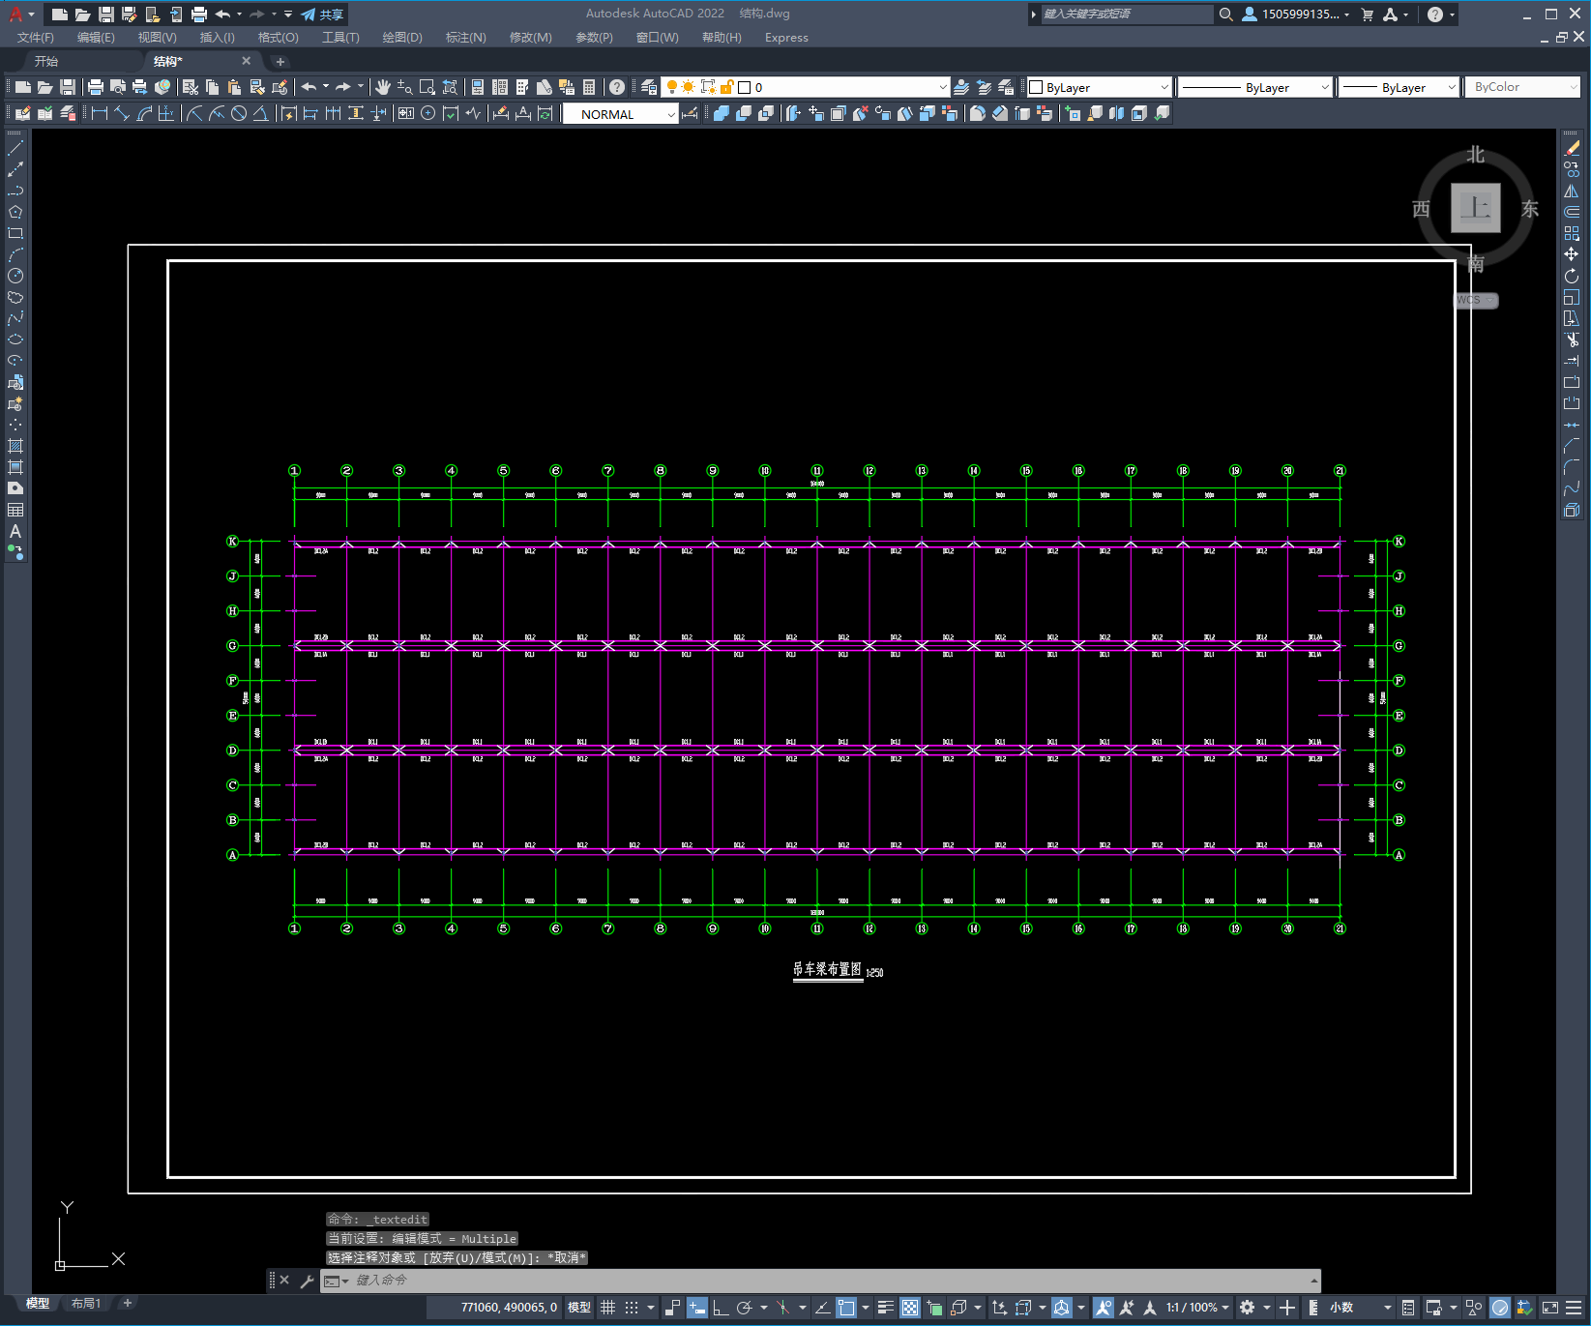Click the 模型 model space status button
The width and height of the screenshot is (1591, 1326).
[579, 1308]
